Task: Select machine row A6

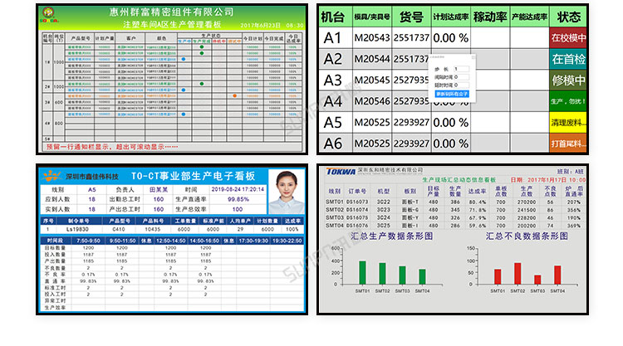Action: pos(333,143)
